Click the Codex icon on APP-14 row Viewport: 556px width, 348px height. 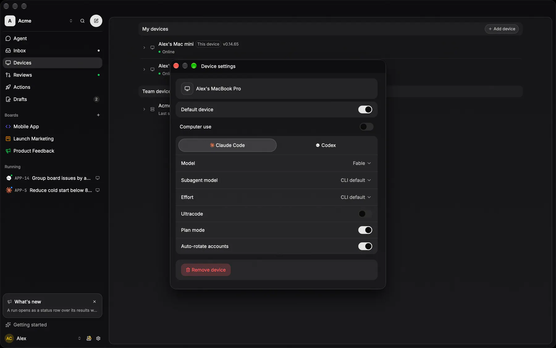tap(9, 178)
